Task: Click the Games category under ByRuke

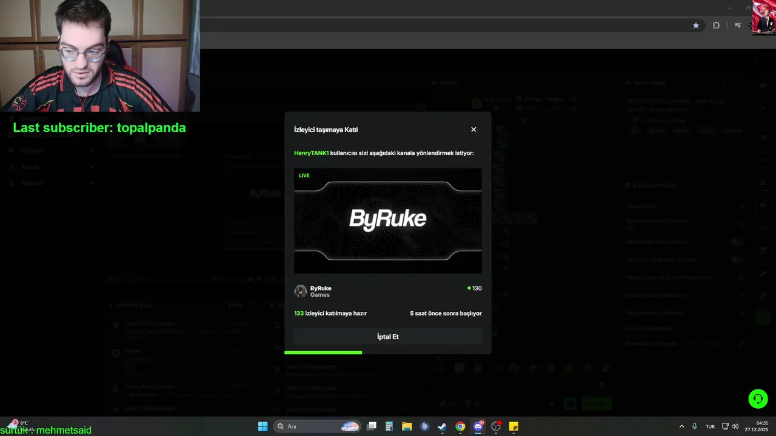Action: click(x=320, y=295)
